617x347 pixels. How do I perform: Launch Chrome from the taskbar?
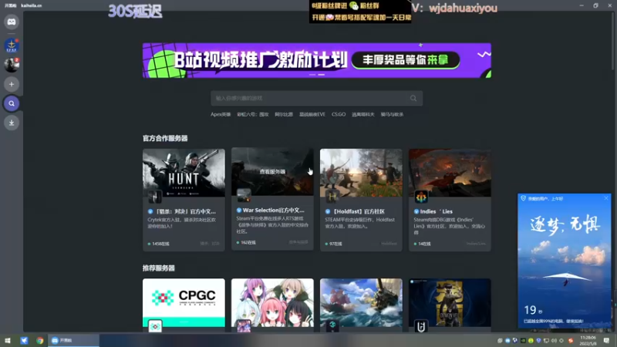[x=40, y=341]
